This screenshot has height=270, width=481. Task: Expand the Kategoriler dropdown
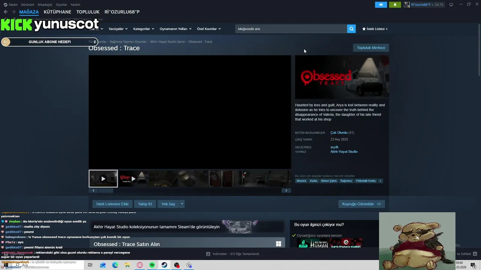[x=144, y=29]
